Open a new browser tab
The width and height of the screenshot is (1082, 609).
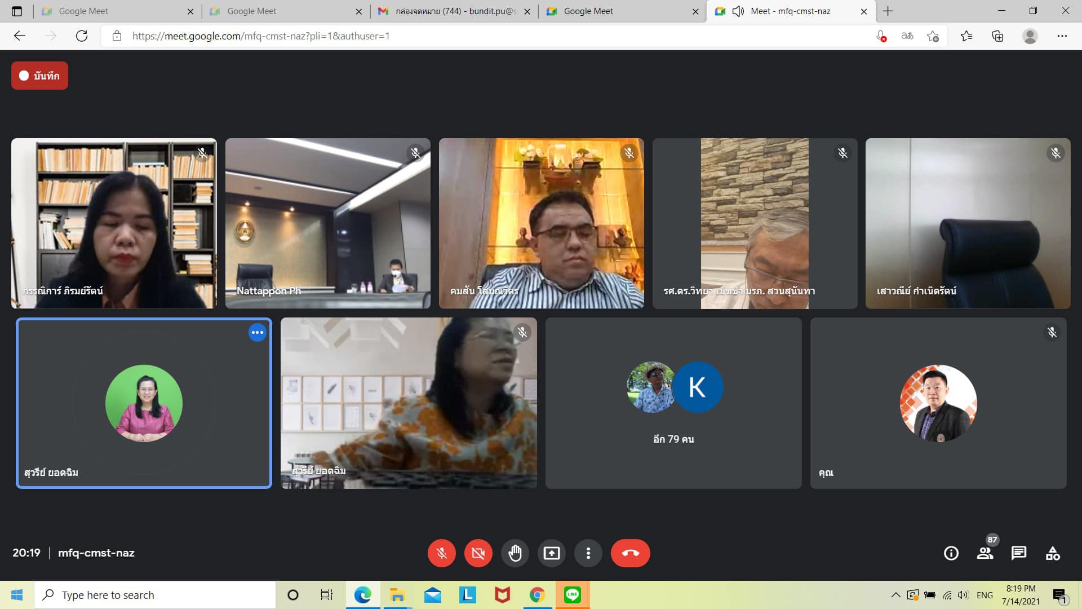click(888, 11)
